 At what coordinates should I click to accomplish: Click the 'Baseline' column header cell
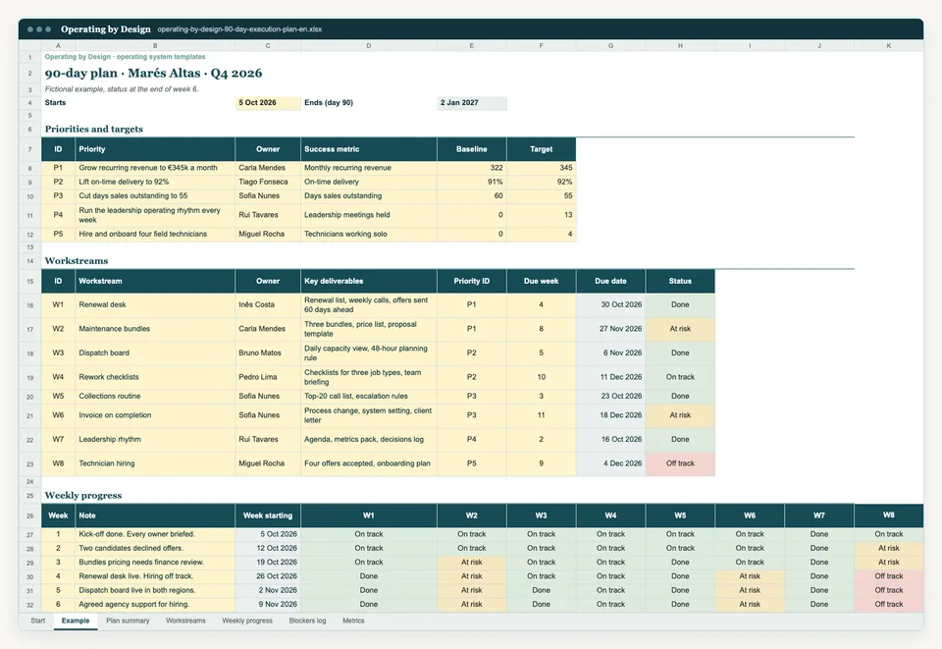click(x=472, y=149)
